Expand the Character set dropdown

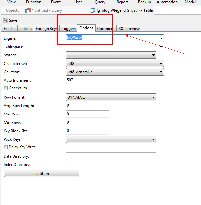coord(161,64)
